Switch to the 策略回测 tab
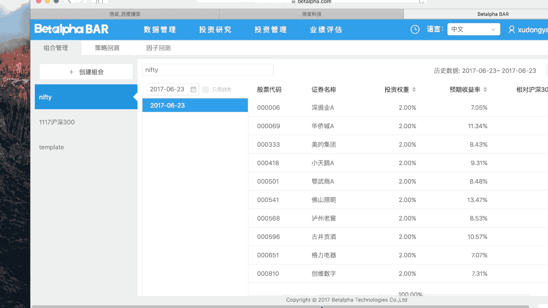 coord(107,48)
